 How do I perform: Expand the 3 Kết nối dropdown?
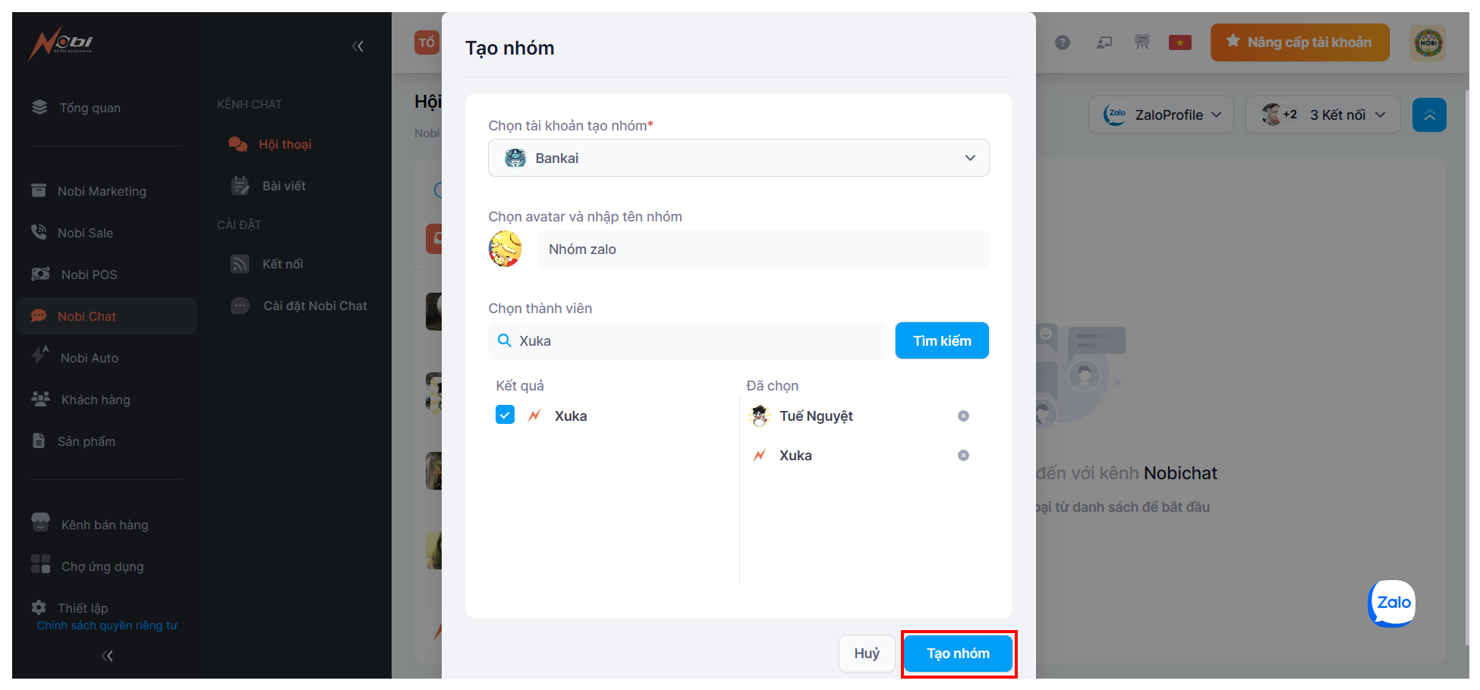[x=1323, y=115]
